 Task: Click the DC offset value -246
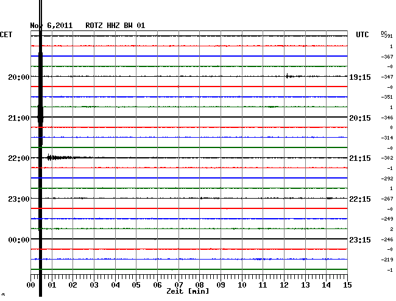(x=387, y=239)
